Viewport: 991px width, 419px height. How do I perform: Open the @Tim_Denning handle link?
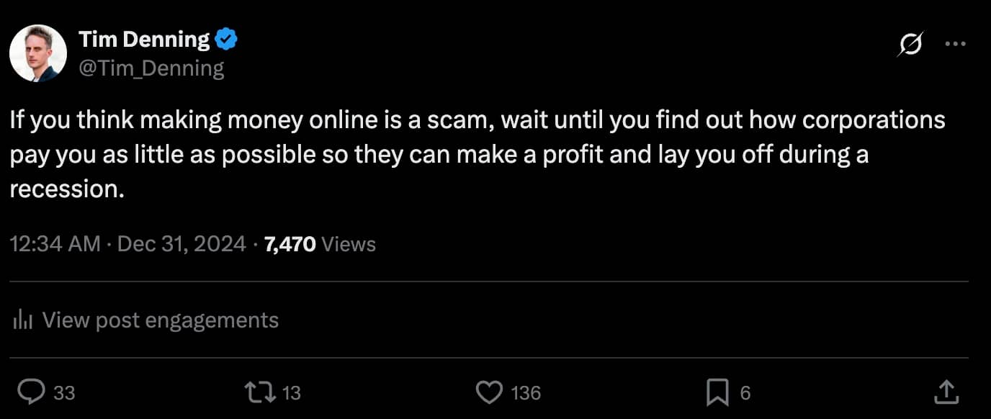point(151,68)
